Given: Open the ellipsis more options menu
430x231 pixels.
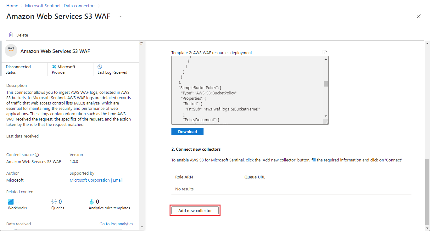Looking at the screenshot, I should [120, 16].
